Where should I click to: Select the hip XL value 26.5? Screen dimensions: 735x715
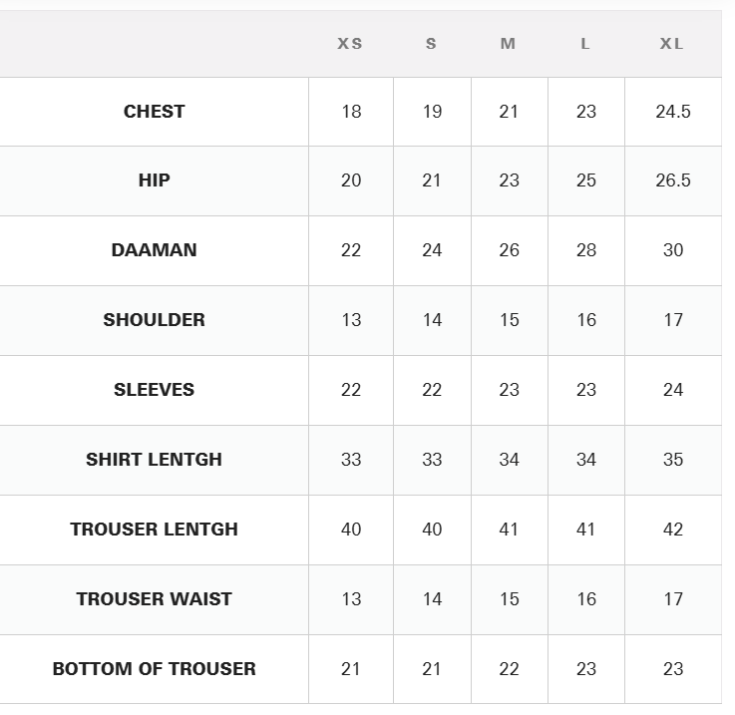point(673,180)
